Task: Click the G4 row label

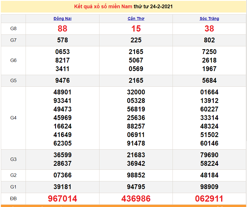Action: point(13,118)
